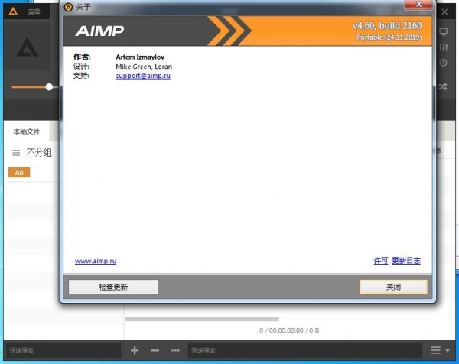Click the 关闭 button in About dialog
The height and width of the screenshot is (364, 459).
pyautogui.click(x=393, y=287)
